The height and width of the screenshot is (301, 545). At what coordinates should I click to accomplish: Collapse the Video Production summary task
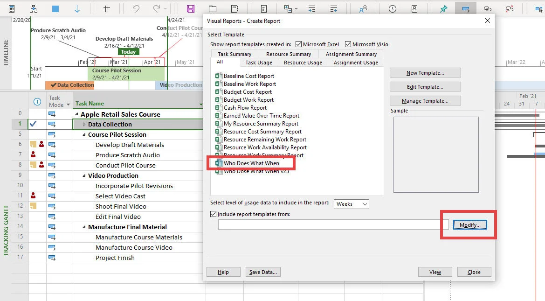(x=84, y=176)
